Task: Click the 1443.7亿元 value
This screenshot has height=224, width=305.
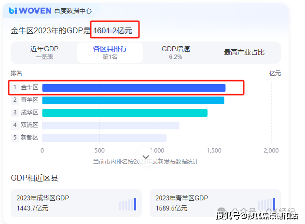Action: (32, 208)
